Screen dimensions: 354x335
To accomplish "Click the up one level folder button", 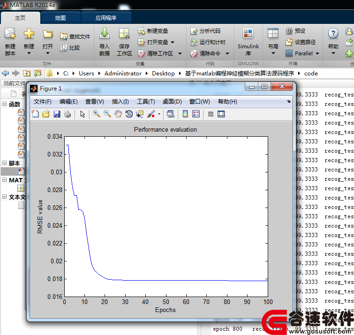I will [x=27, y=73].
